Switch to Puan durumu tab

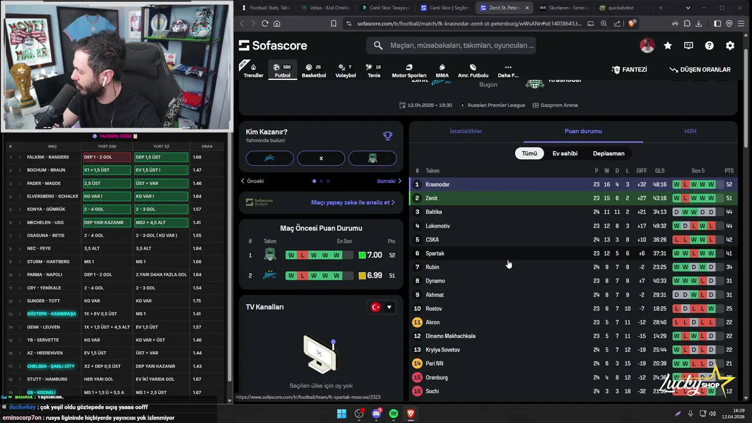tap(583, 131)
